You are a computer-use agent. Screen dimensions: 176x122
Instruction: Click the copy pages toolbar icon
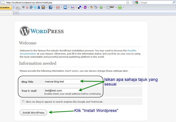tap(95, 7)
